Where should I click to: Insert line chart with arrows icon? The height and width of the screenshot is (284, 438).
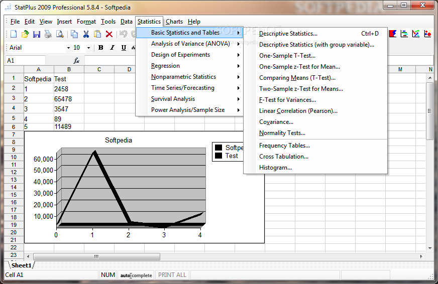pyautogui.click(x=416, y=34)
